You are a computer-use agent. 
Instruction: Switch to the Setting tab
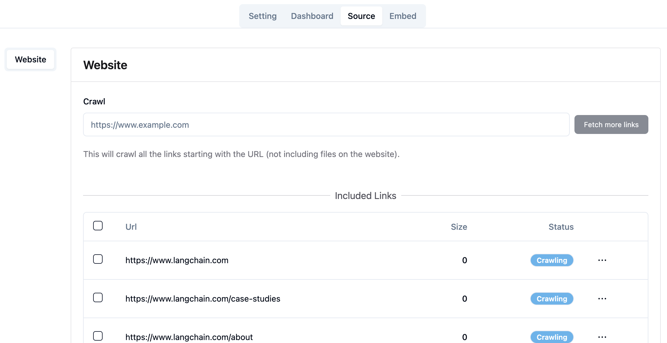click(x=263, y=16)
